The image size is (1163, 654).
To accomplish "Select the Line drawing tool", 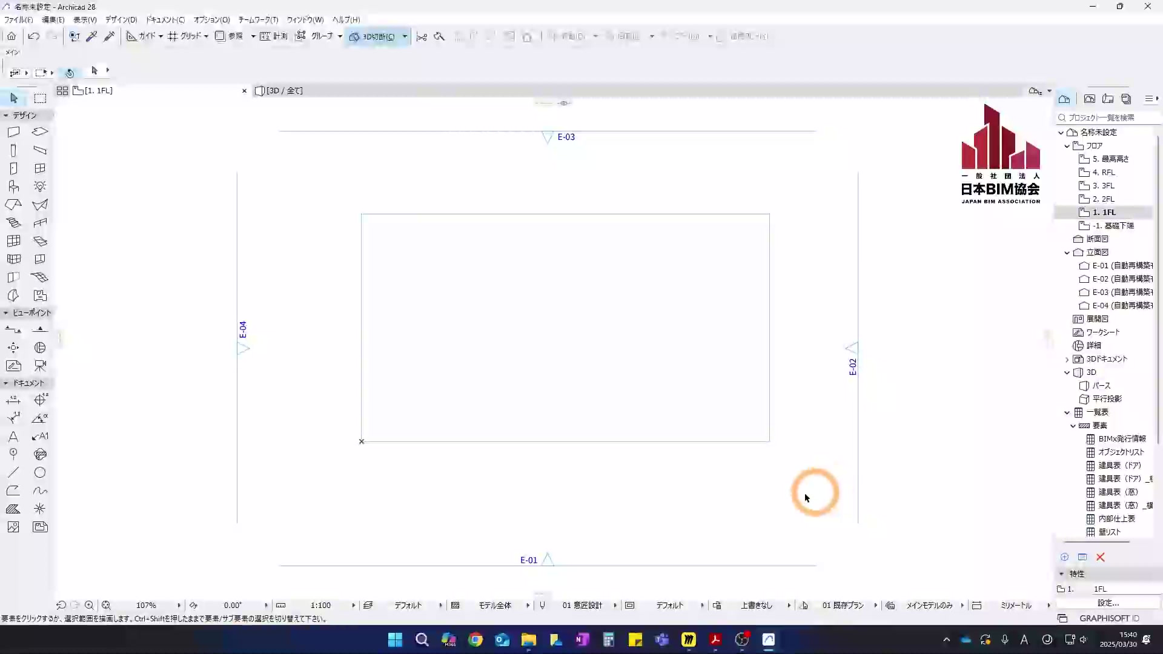I will pos(13,472).
